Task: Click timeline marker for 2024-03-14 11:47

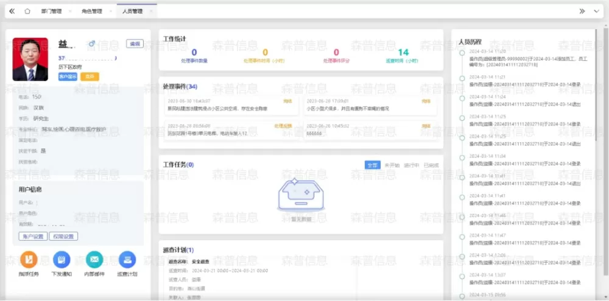Action: [x=462, y=237]
